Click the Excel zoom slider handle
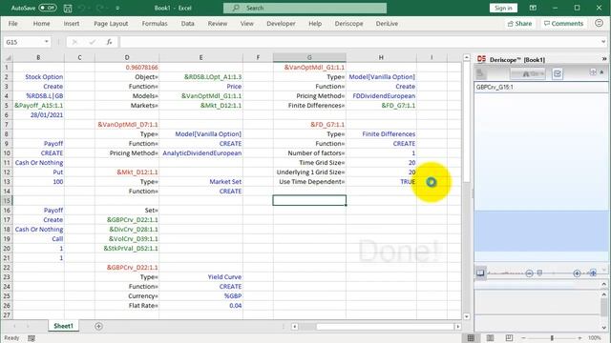 click(552, 338)
